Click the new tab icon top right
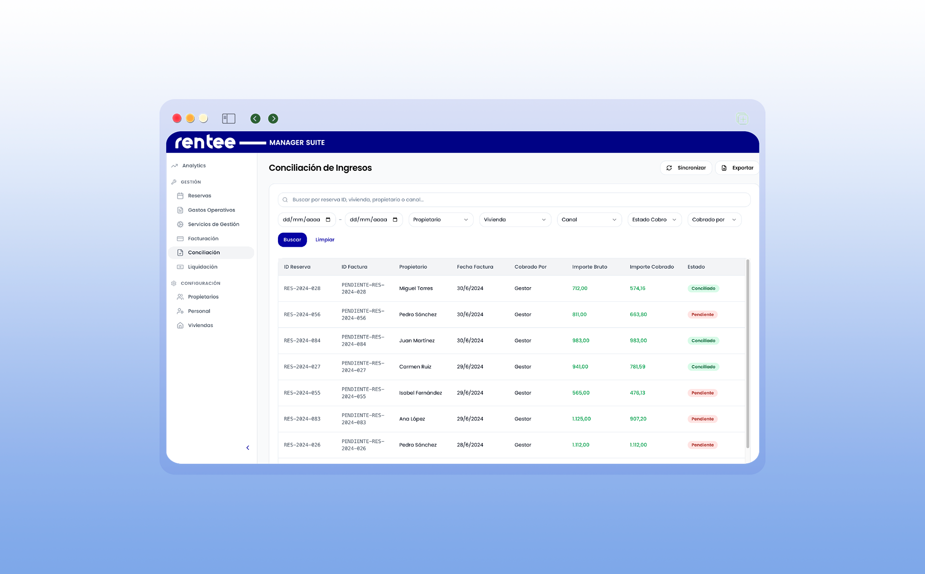Screen dimensions: 925x574 (x=742, y=118)
